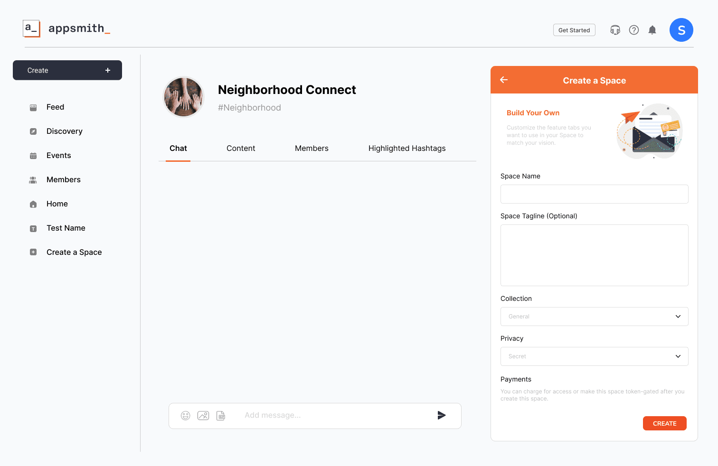Open the Create menu with plus
The width and height of the screenshot is (718, 466).
coord(67,70)
